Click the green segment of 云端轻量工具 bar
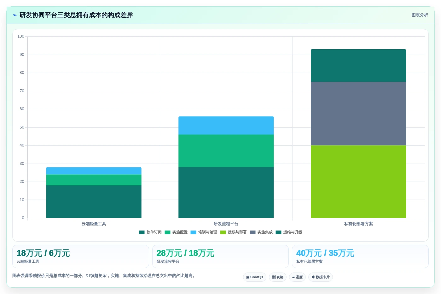Viewport: 441px width, 294px height. pos(94,180)
